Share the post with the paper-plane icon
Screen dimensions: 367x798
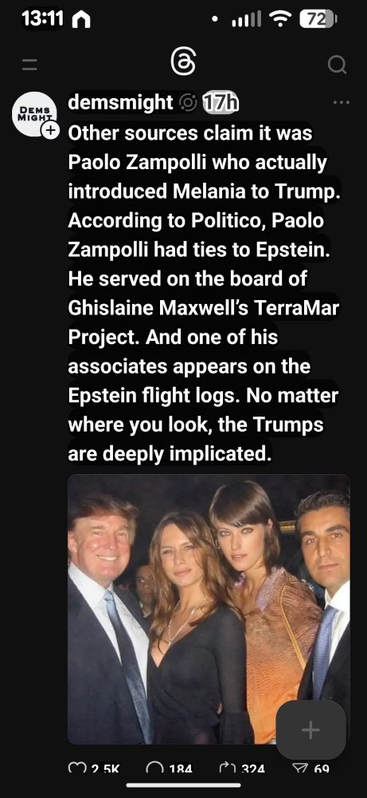pyautogui.click(x=301, y=769)
